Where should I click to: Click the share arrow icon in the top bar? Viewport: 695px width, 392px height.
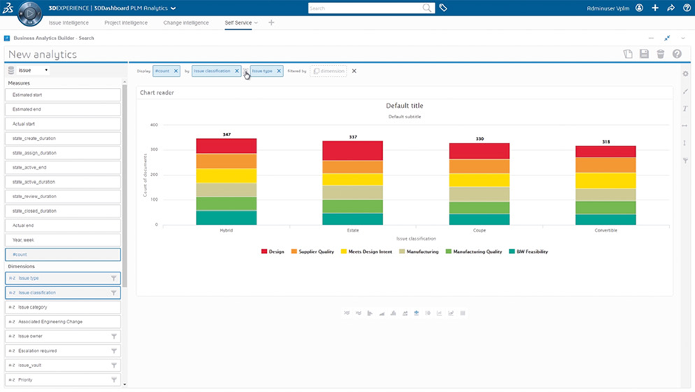[x=671, y=8]
